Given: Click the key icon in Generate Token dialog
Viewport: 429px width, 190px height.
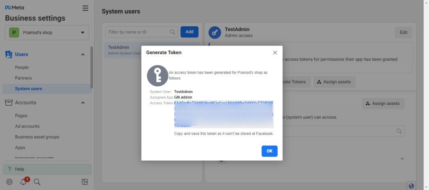Looking at the screenshot, I should coord(158,75).
